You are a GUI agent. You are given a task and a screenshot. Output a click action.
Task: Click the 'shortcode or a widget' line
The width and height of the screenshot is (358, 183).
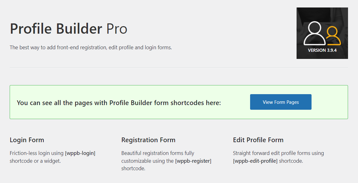click(x=35, y=161)
